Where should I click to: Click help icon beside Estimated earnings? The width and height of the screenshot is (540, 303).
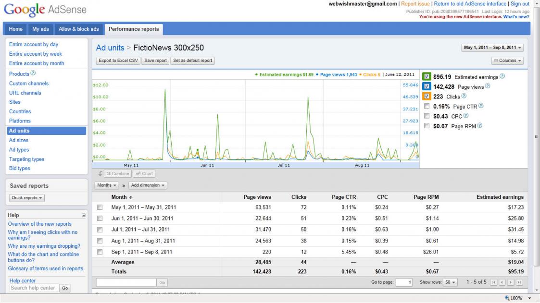pyautogui.click(x=502, y=76)
